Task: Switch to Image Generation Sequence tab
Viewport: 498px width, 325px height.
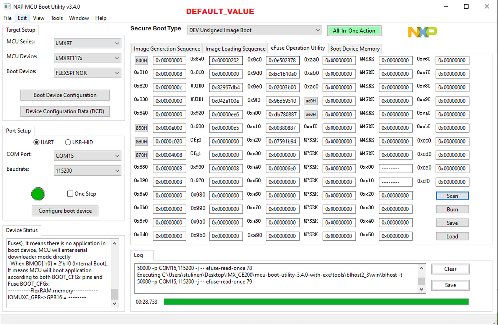Action: (x=166, y=48)
